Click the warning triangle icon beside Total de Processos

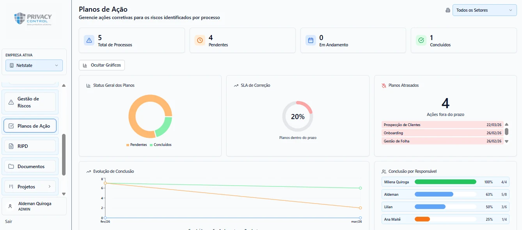point(89,40)
